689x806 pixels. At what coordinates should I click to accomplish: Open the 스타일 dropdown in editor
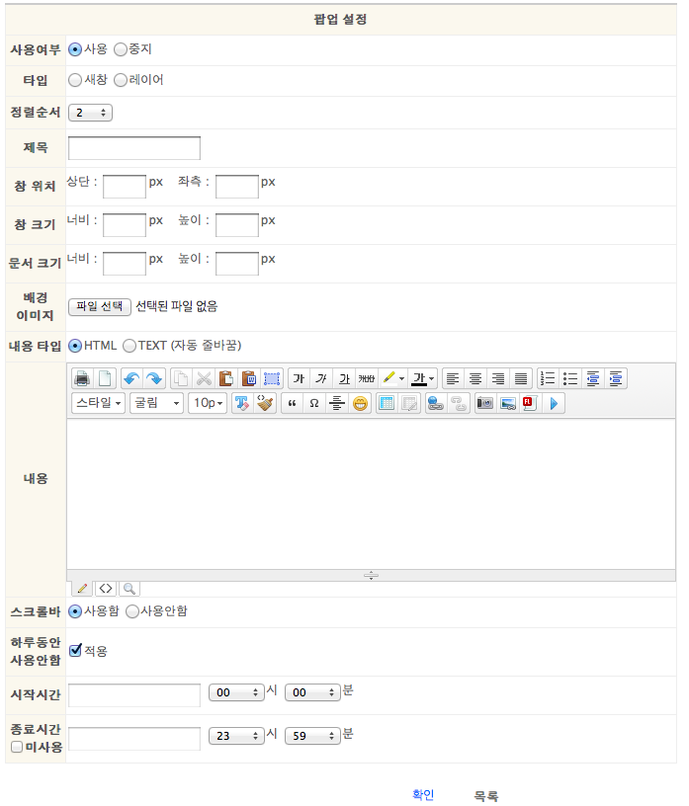pos(98,403)
